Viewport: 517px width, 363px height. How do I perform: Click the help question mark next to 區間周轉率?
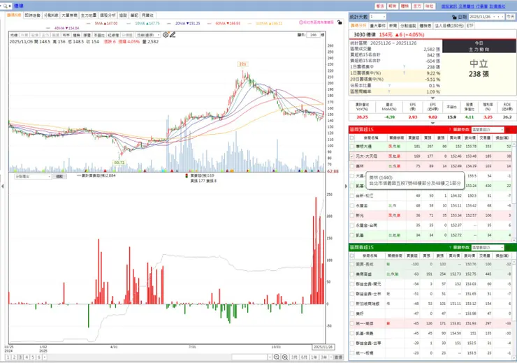pos(389,91)
